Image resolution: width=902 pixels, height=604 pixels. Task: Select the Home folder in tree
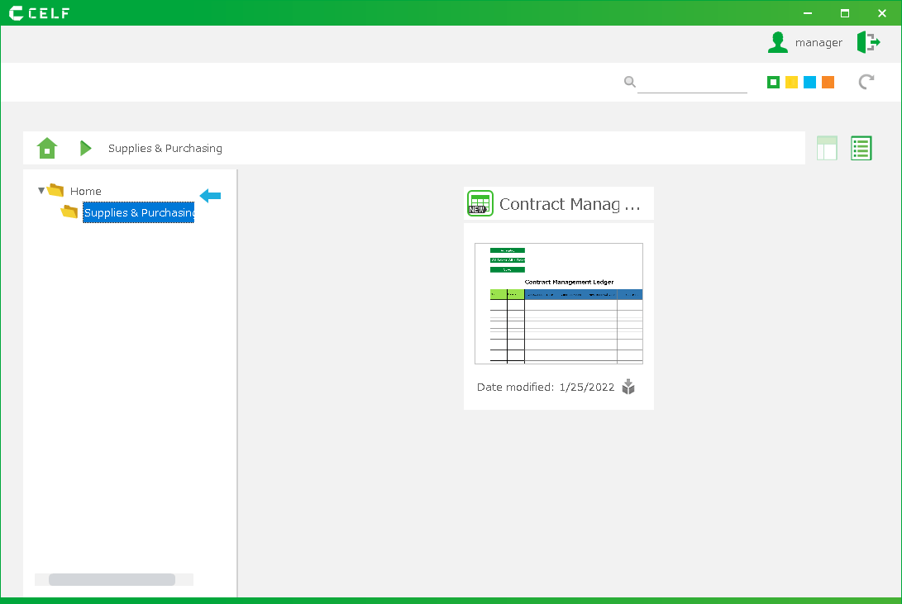(x=85, y=191)
